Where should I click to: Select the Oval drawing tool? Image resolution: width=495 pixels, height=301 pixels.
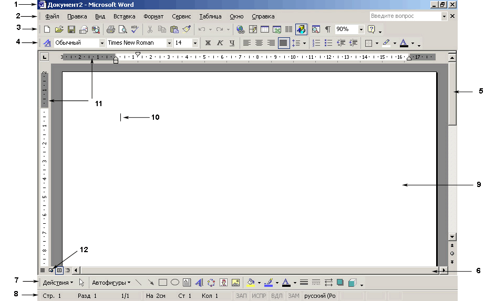[x=175, y=283]
